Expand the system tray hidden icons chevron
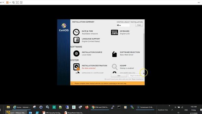Viewport: 202px width, 114px height. [x=172, y=110]
